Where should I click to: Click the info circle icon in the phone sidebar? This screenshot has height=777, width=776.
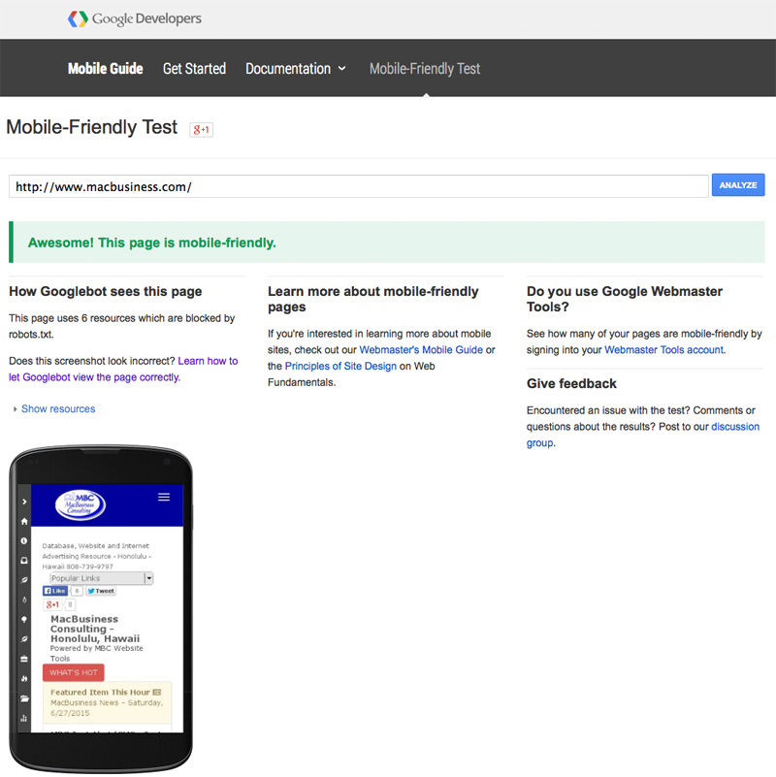click(24, 540)
